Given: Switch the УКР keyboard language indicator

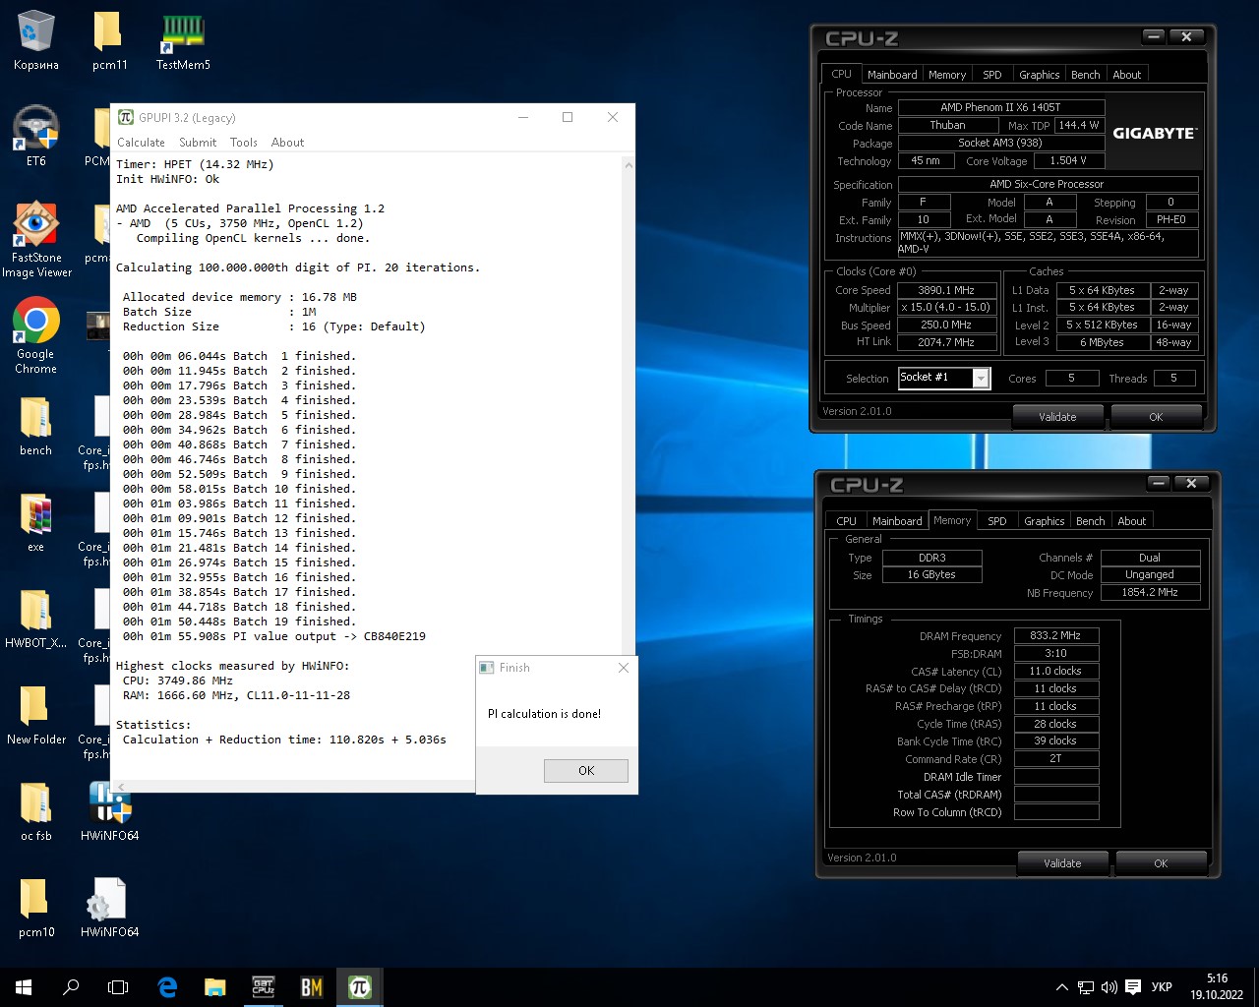Looking at the screenshot, I should click(x=1162, y=987).
